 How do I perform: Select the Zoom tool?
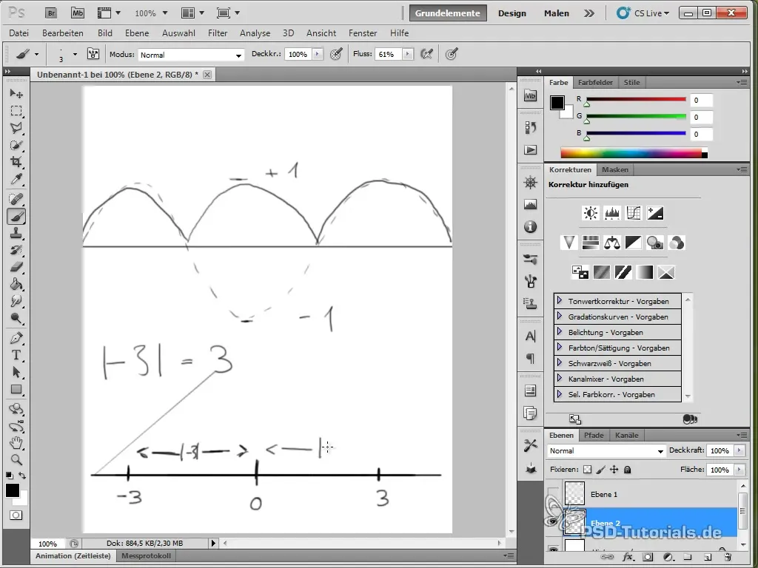point(16,459)
